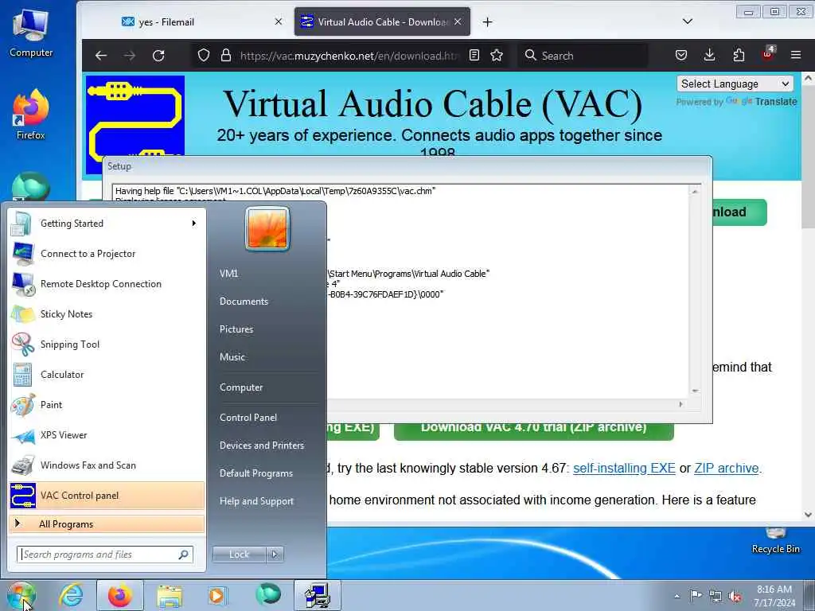Open a new Firefox tab
The width and height of the screenshot is (815, 611).
pyautogui.click(x=488, y=21)
